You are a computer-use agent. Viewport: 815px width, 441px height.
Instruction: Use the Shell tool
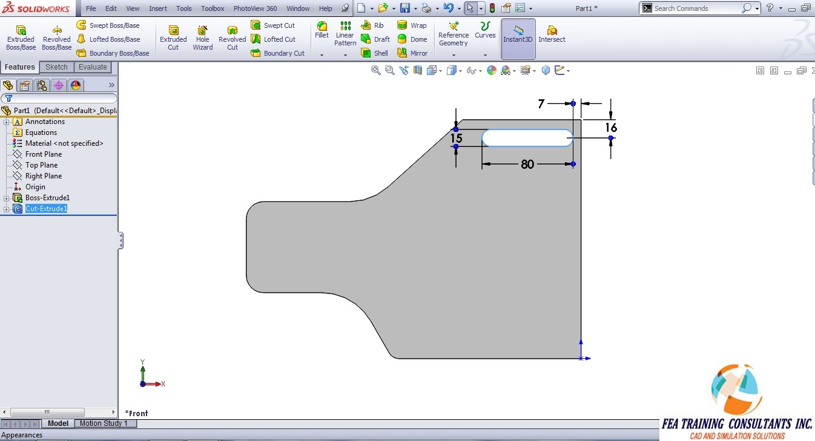pyautogui.click(x=375, y=53)
